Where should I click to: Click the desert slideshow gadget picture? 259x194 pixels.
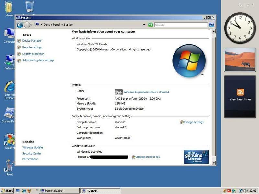click(x=240, y=60)
